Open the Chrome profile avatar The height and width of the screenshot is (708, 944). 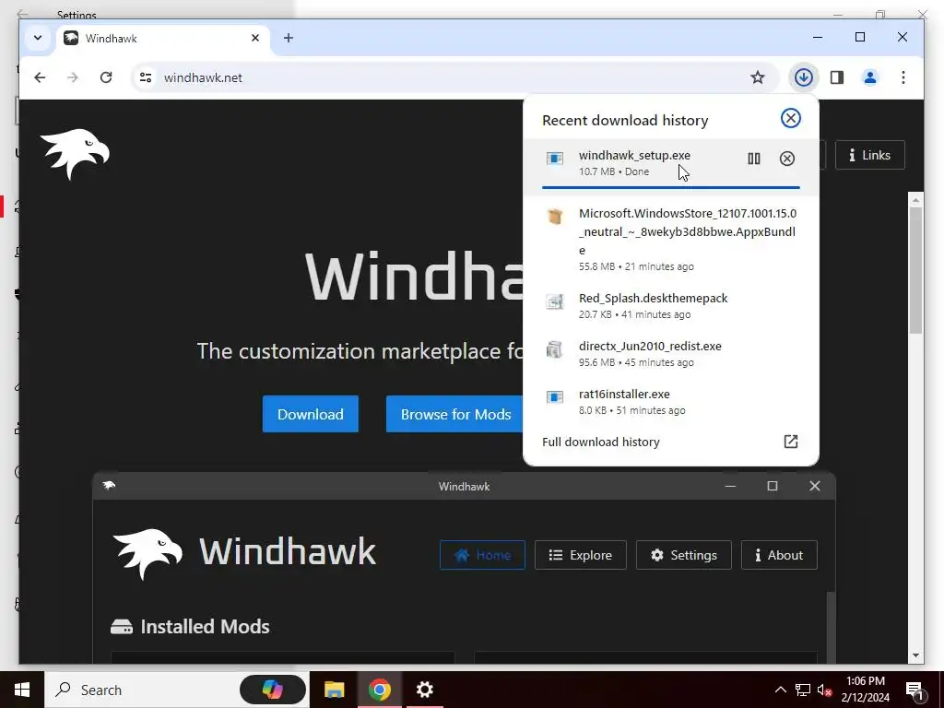870,77
